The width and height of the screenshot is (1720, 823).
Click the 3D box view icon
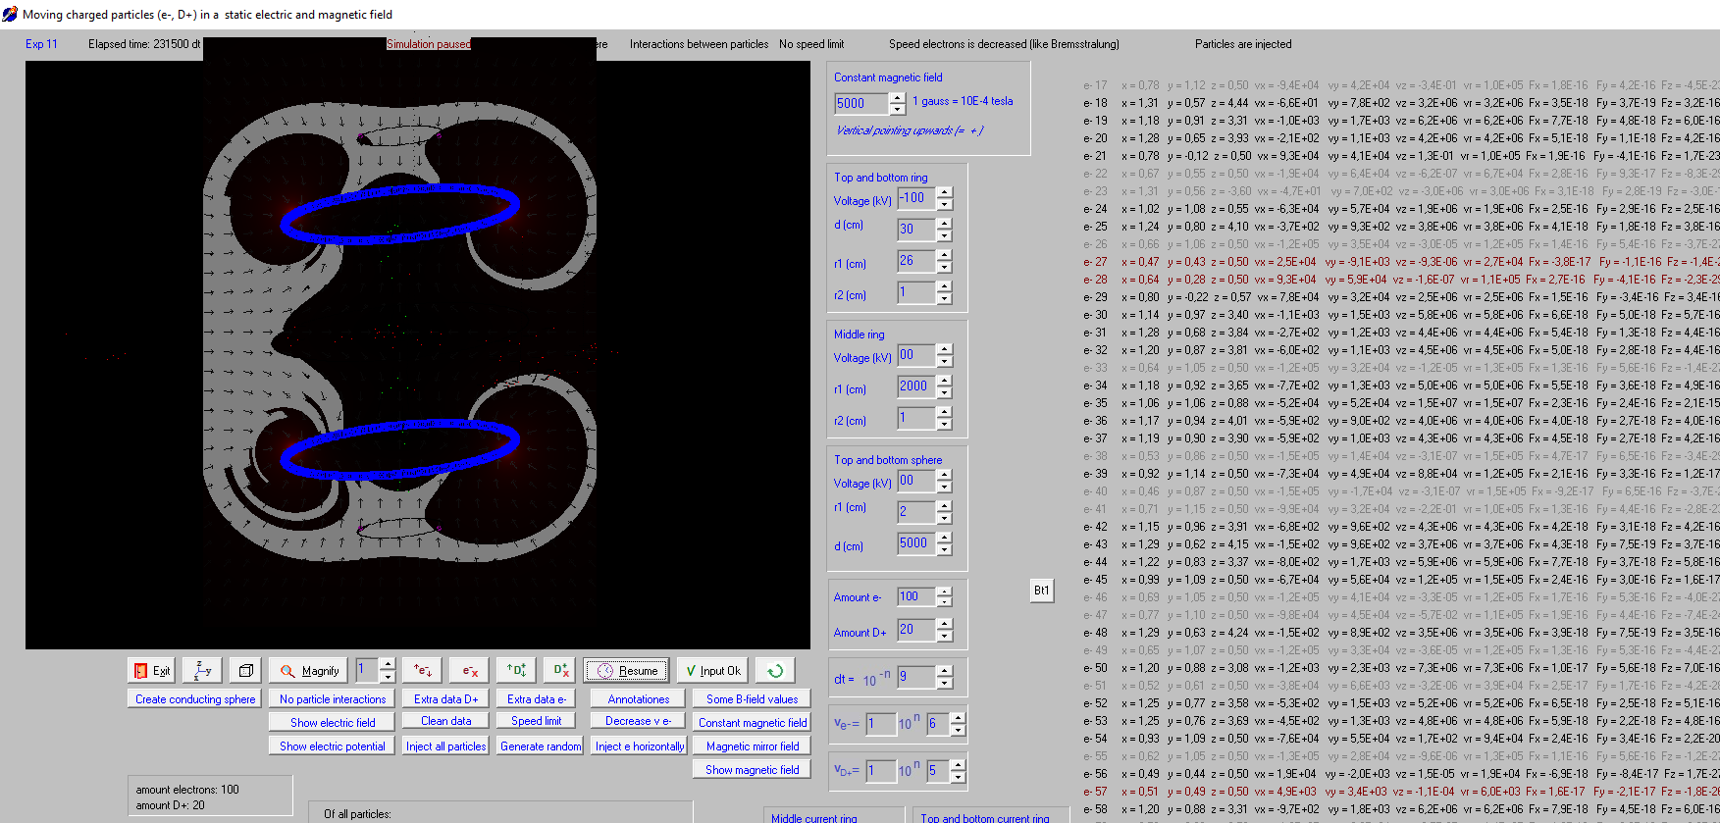pos(245,671)
